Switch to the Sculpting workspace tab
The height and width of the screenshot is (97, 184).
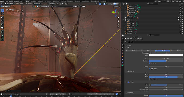click(40, 1)
